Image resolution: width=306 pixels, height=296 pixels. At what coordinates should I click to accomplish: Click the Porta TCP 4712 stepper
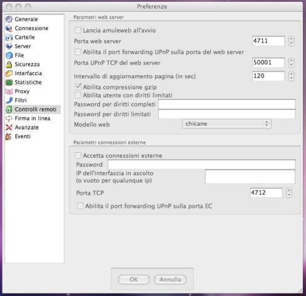pos(289,193)
